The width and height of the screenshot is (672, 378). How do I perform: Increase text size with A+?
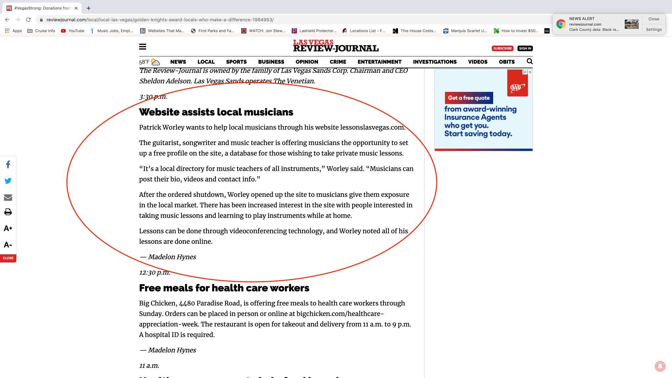point(8,228)
